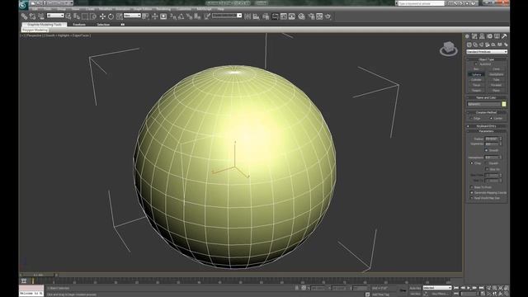The width and height of the screenshot is (528, 297).
Task: Select the Shapes category icon
Action: click(475, 45)
